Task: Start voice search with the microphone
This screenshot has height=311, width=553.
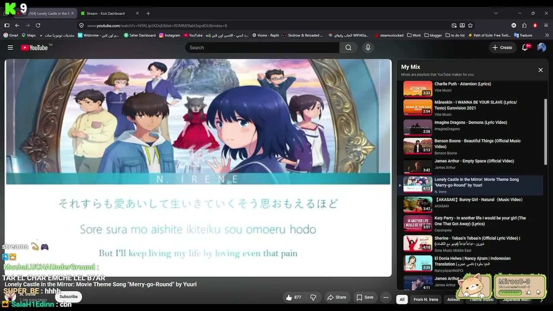Action: (368, 48)
